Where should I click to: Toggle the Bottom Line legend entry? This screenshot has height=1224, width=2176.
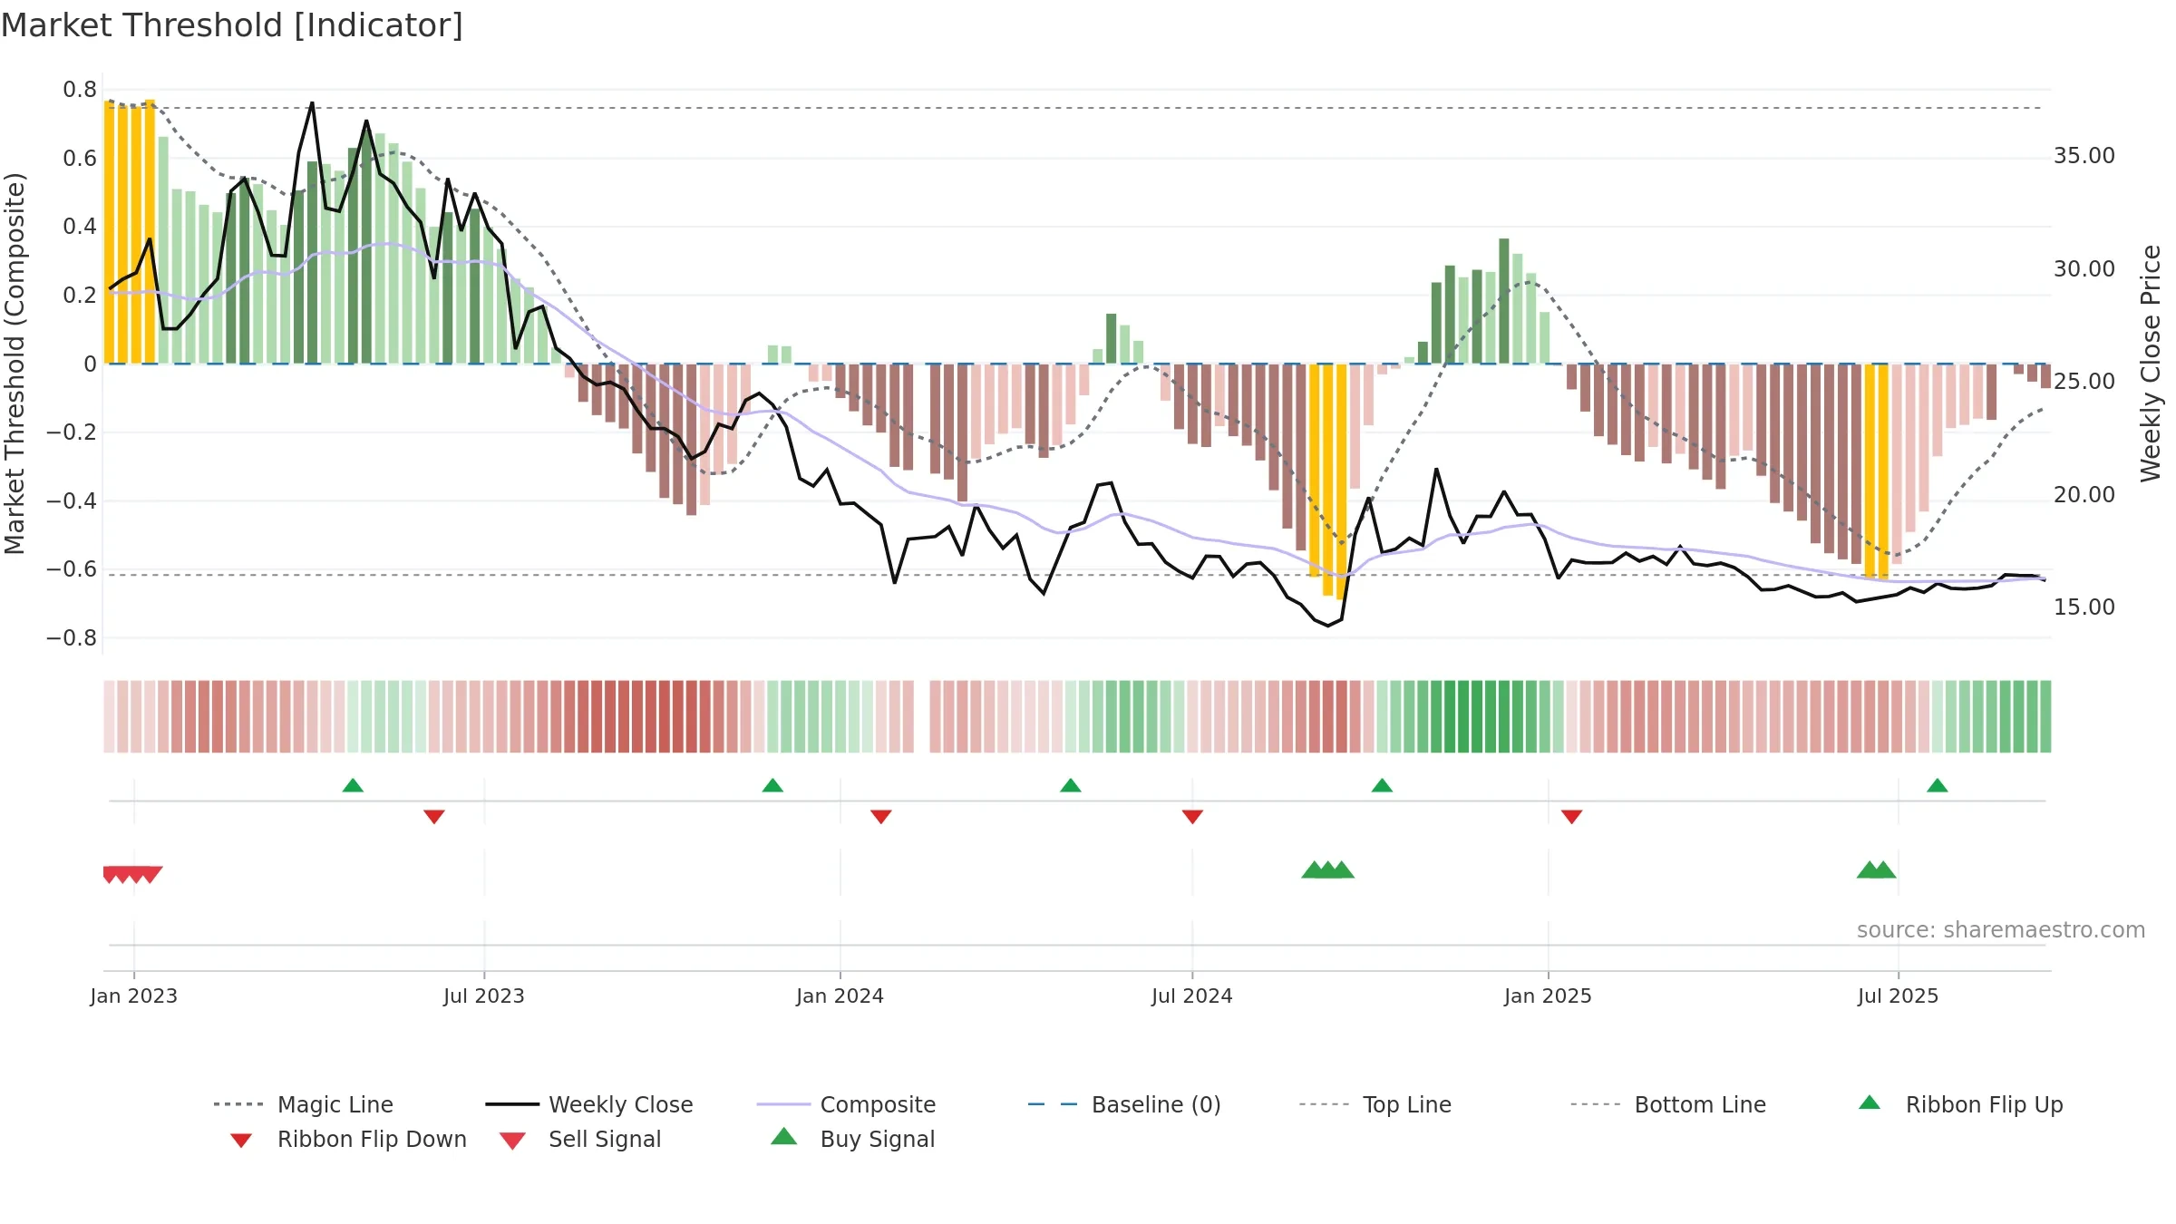pyautogui.click(x=1668, y=1104)
